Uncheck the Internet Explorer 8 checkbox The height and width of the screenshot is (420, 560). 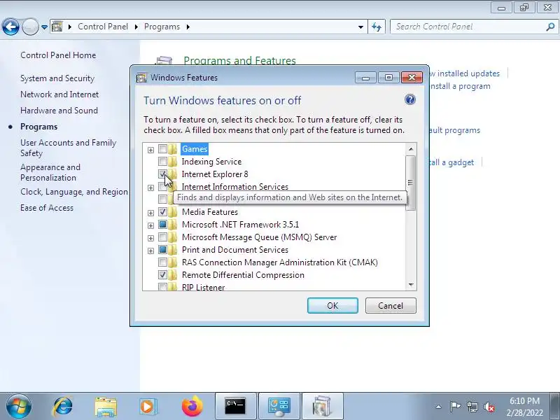pos(162,174)
